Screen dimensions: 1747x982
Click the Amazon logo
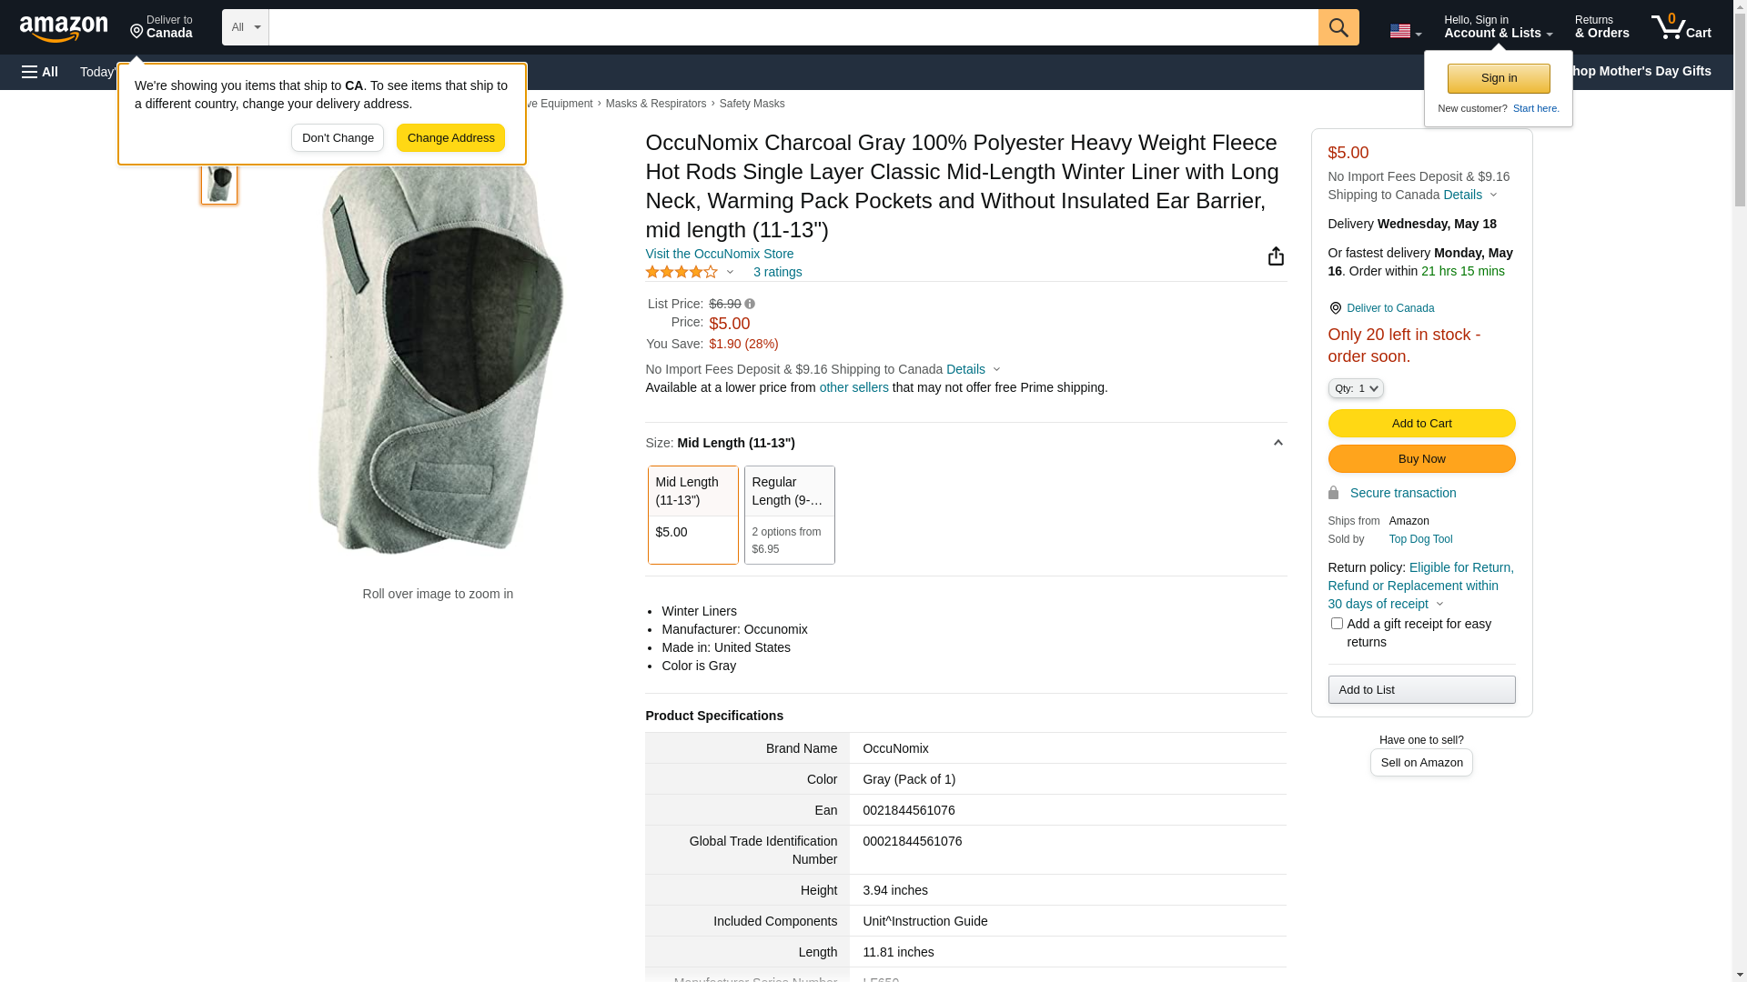(x=64, y=28)
